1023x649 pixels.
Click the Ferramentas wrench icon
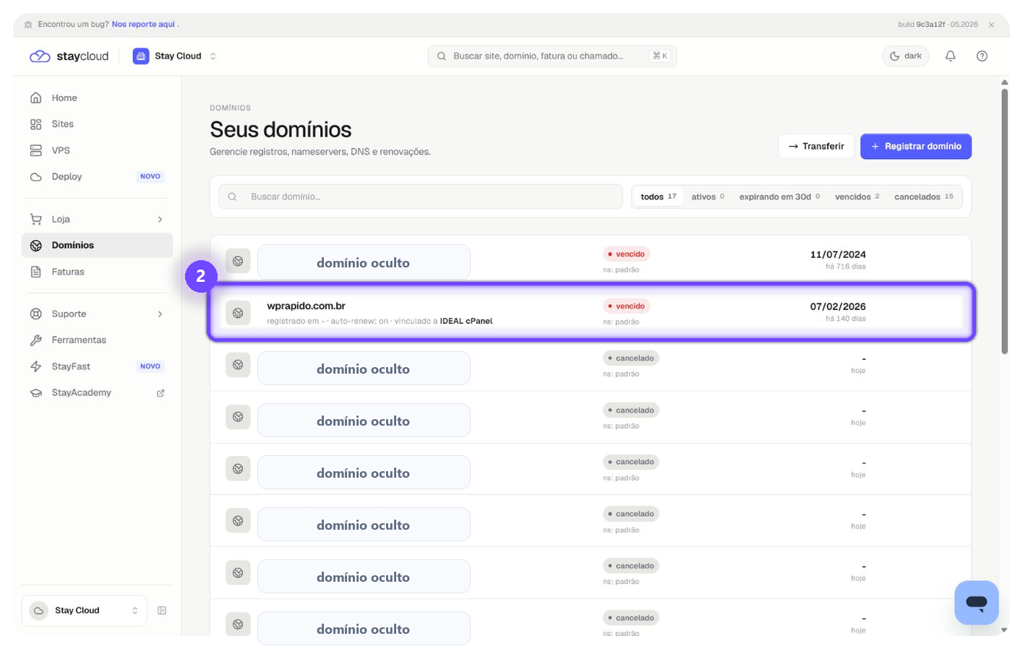tap(36, 340)
